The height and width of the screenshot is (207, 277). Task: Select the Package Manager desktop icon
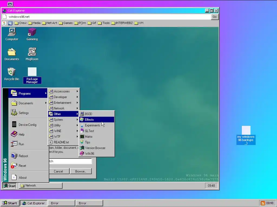[x=32, y=75]
